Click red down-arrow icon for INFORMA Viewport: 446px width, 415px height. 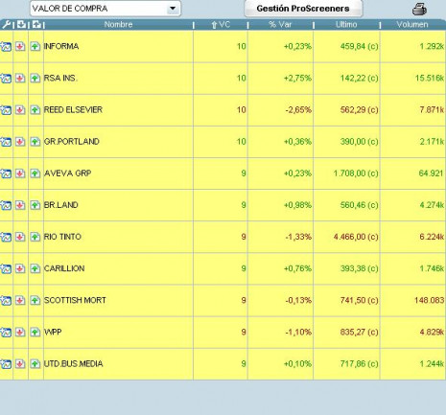click(20, 47)
